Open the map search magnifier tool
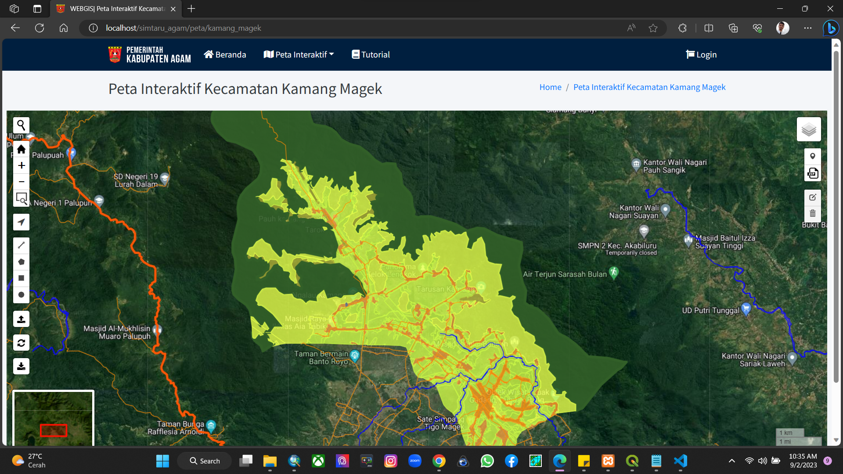The width and height of the screenshot is (843, 474). tap(21, 126)
